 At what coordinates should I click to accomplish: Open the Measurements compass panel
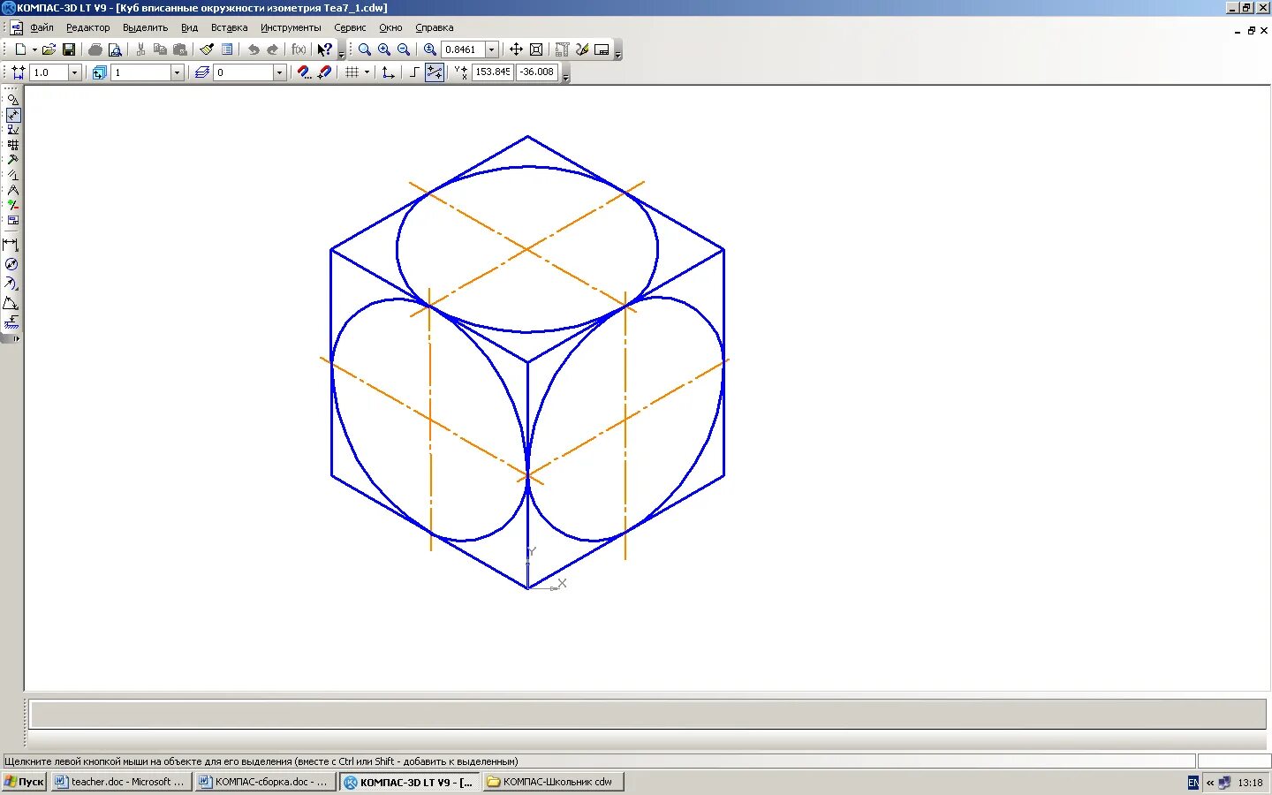[x=12, y=190]
